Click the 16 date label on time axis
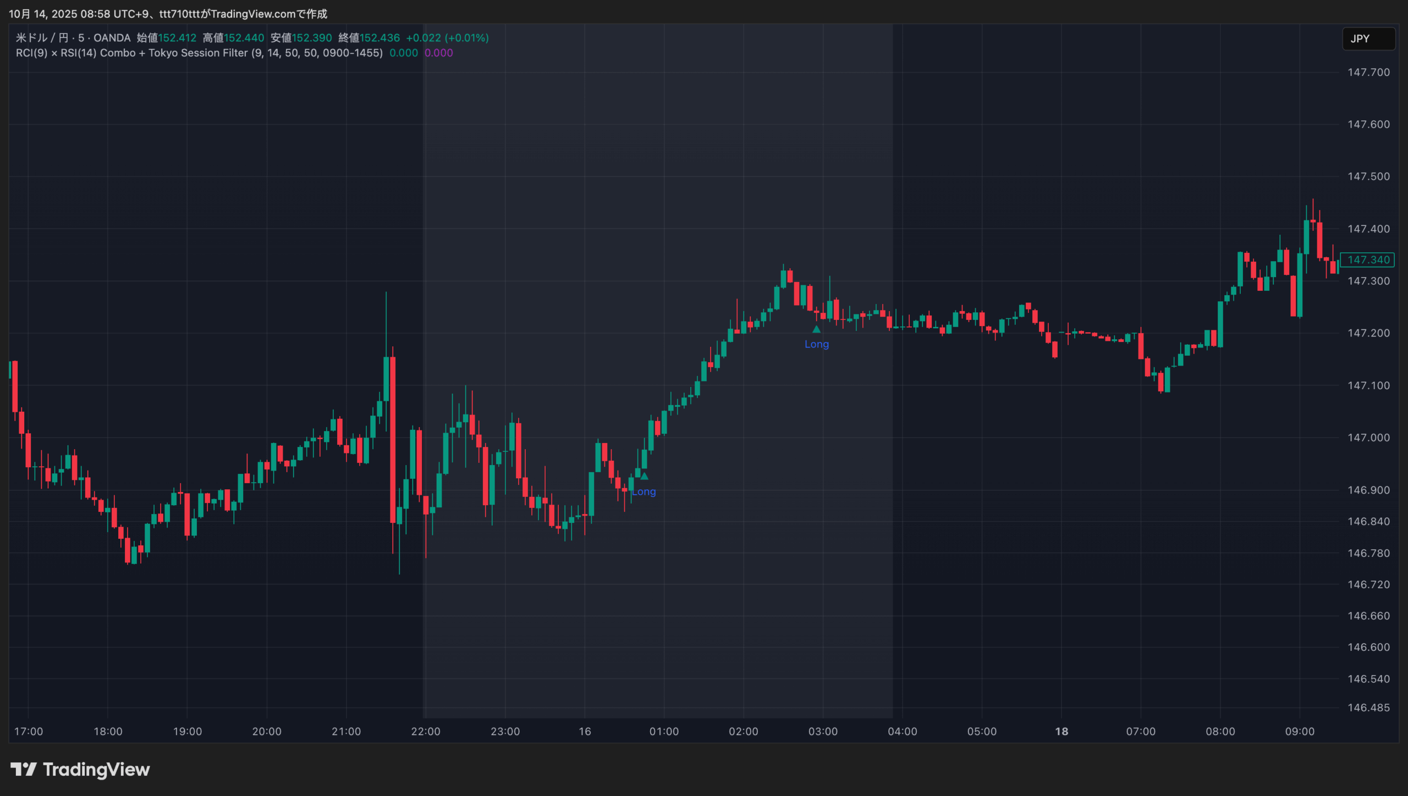Viewport: 1408px width, 796px height. click(x=585, y=731)
